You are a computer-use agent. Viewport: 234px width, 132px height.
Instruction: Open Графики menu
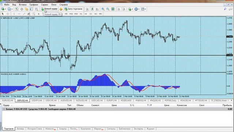(x=34, y=5)
